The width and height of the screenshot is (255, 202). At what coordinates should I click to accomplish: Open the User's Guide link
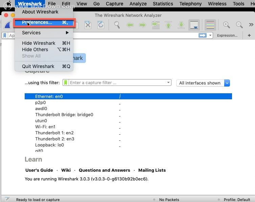coord(39,170)
